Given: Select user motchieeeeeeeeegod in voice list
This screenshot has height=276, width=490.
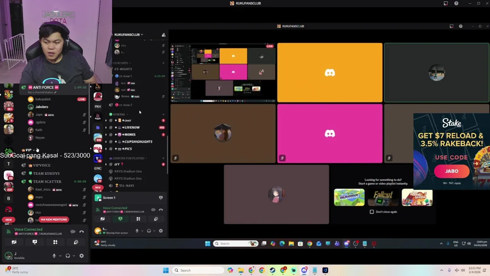Looking at the screenshot, I should coord(51,205).
